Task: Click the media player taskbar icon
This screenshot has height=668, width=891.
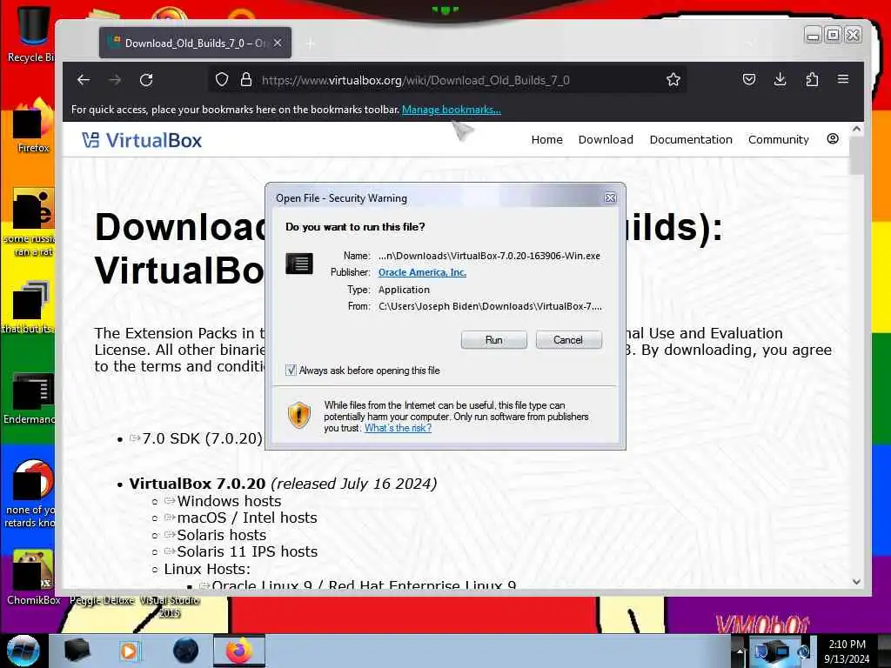Action: pyautogui.click(x=130, y=651)
